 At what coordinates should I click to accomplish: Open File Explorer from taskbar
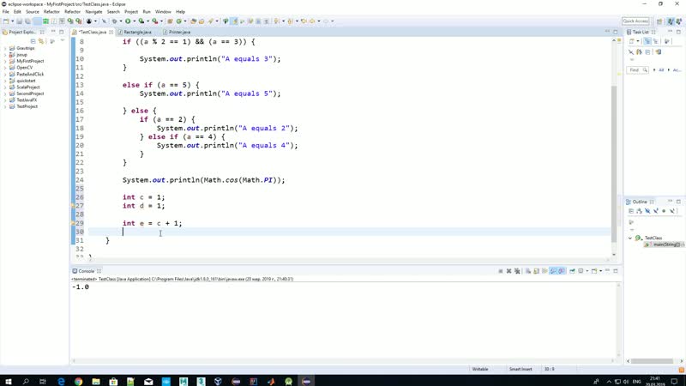pyautogui.click(x=96, y=381)
